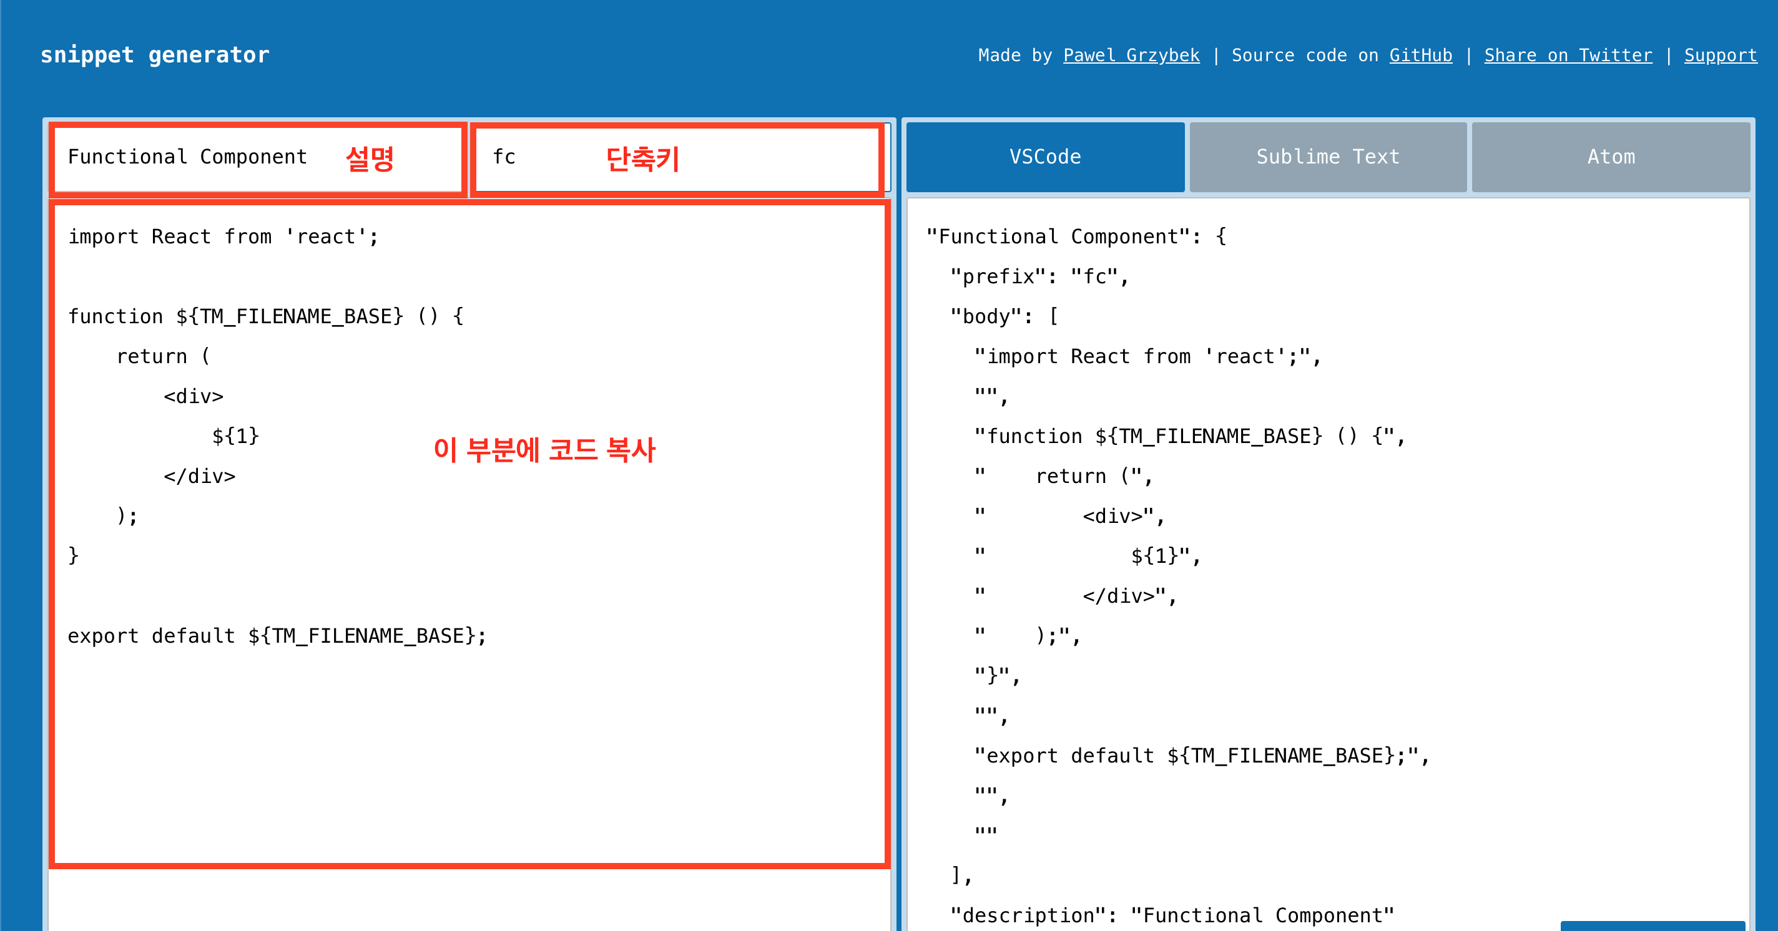Switch to the Atom tab

click(x=1611, y=157)
